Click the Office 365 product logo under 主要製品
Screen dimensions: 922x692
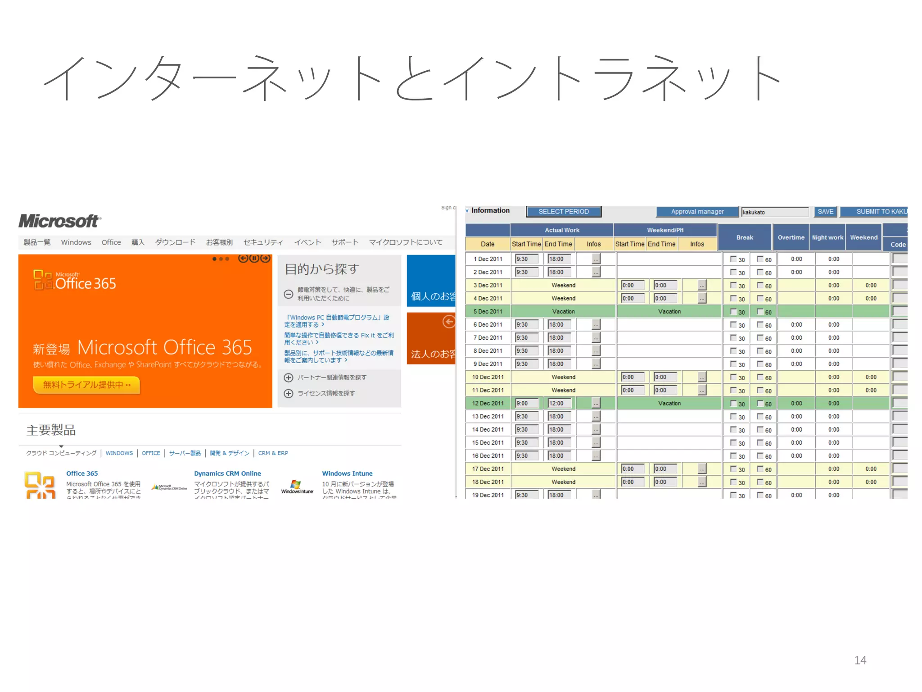(40, 485)
